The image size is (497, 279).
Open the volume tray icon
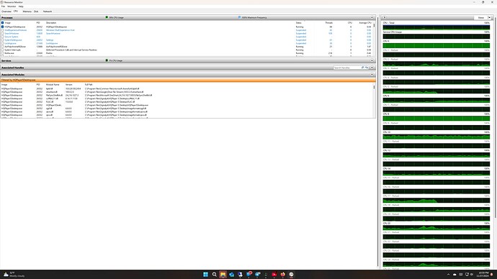pyautogui.click(x=472, y=275)
